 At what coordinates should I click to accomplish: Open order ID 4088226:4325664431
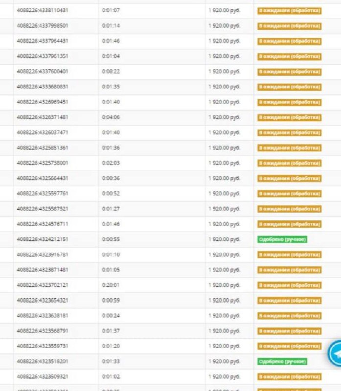pos(43,178)
